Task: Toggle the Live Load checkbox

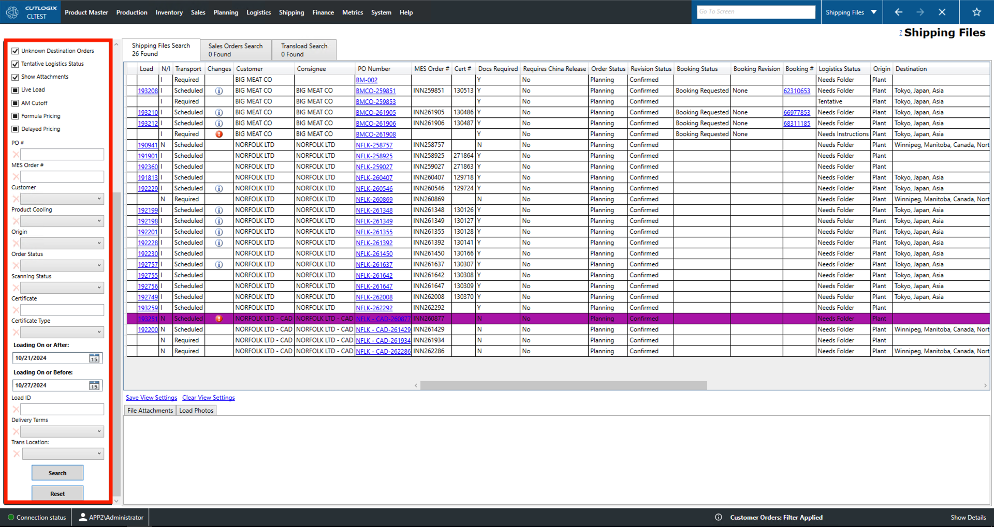Action: [15, 90]
